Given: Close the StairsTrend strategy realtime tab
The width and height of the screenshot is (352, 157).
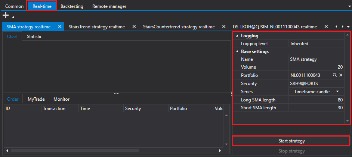Looking at the screenshot, I should pyautogui.click(x=134, y=26).
